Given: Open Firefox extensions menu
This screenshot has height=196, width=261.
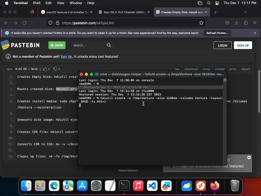Looking at the screenshot, I should coord(246,23).
